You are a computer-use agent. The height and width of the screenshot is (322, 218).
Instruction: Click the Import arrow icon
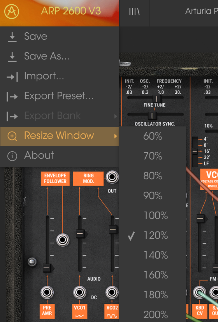coord(12,77)
